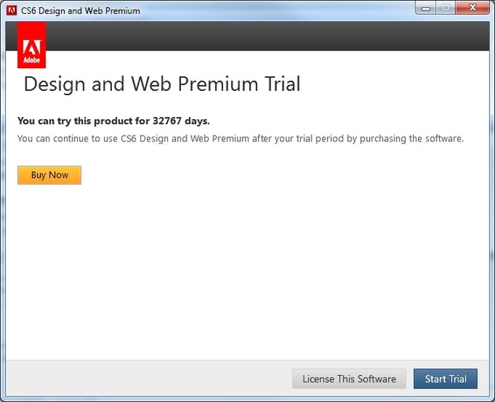Click title bar text 'CS6 Design and Web Premium'
This screenshot has height=402, width=495.
80,11
